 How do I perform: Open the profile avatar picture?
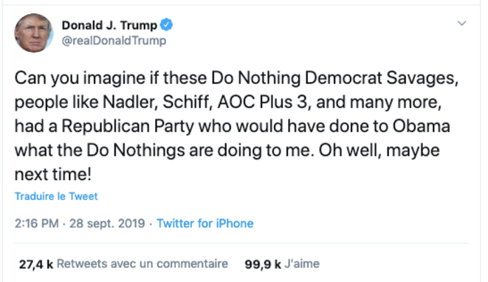[x=34, y=32]
